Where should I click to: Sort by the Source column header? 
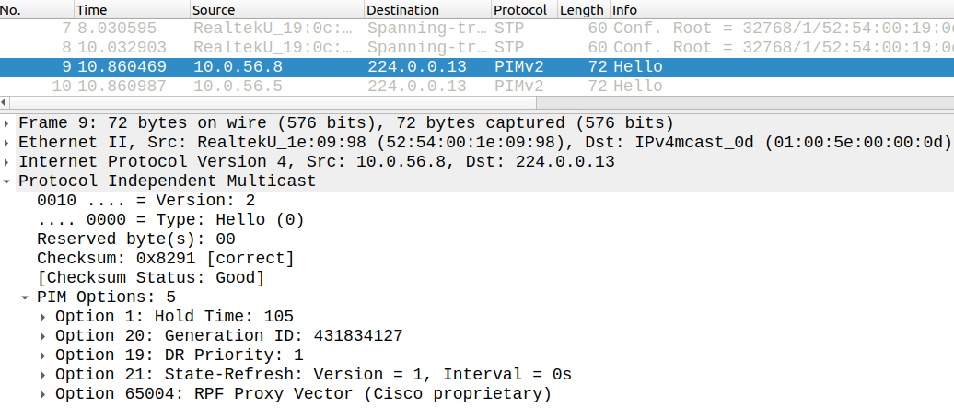pyautogui.click(x=277, y=10)
